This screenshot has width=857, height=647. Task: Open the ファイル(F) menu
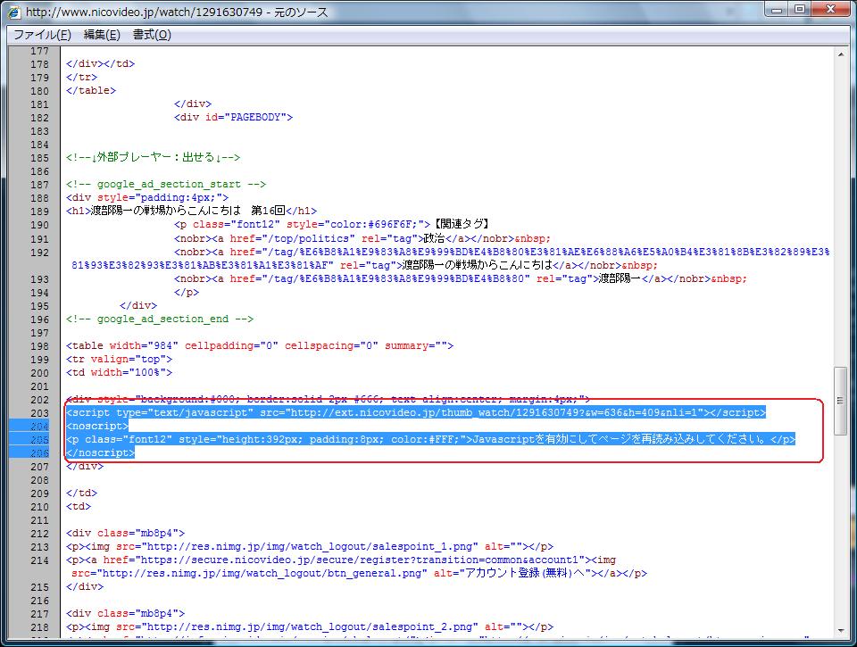tap(42, 35)
